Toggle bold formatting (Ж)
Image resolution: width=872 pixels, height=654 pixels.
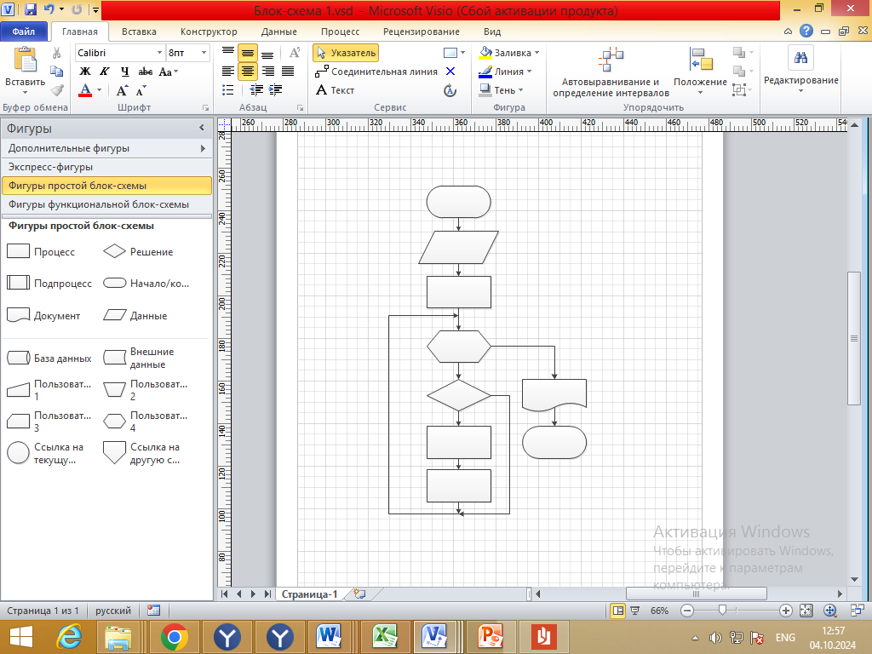click(84, 72)
